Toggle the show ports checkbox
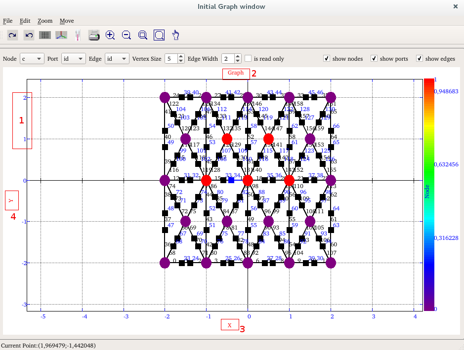The height and width of the screenshot is (350, 464). (374, 59)
